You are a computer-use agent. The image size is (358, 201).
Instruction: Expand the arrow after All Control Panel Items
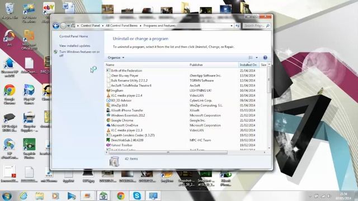(140, 26)
